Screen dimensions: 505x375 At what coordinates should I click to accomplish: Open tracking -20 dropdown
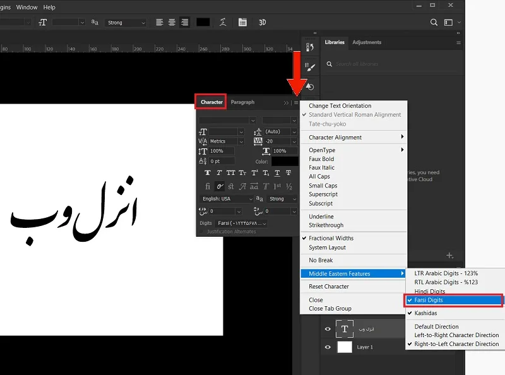coord(294,141)
